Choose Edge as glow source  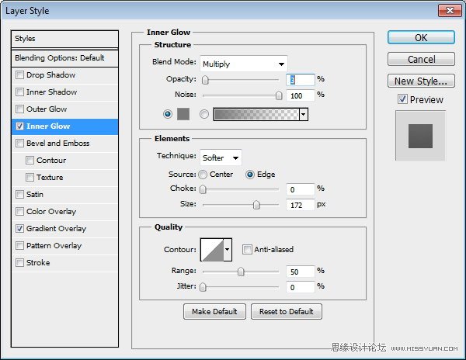pos(250,175)
